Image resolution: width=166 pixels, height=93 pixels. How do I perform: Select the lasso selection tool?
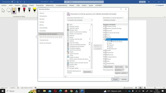[9, 10]
